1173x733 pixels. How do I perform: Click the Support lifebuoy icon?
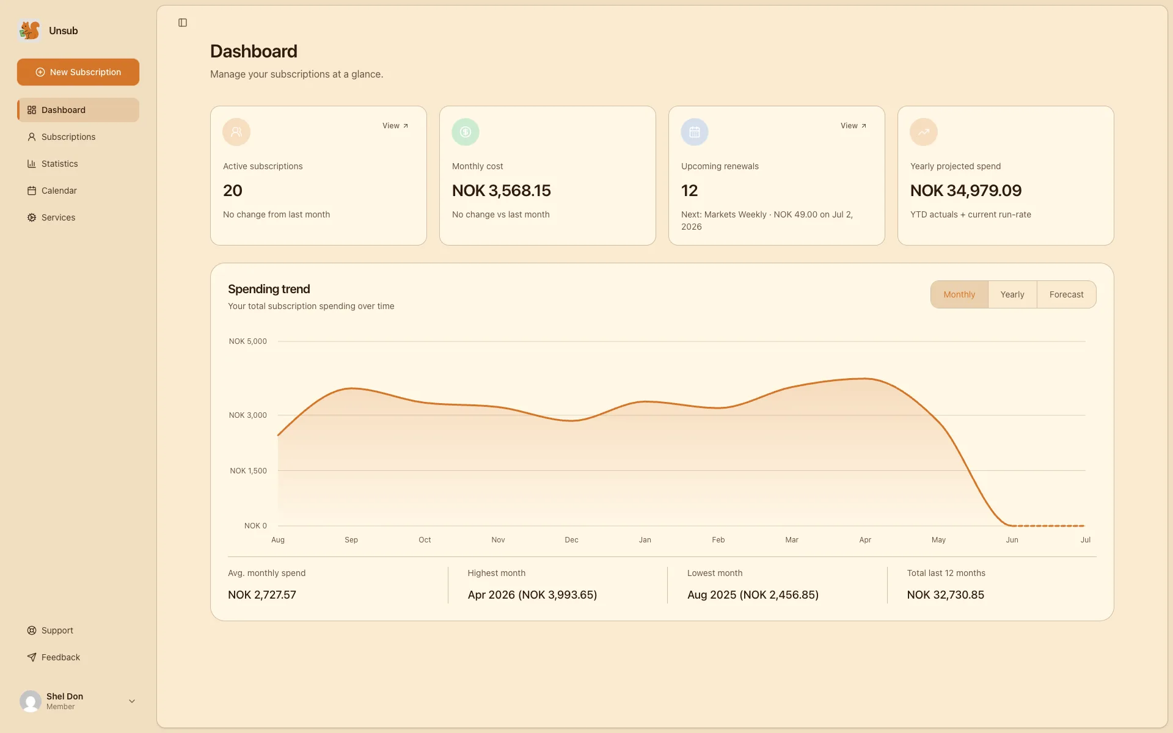[32, 630]
